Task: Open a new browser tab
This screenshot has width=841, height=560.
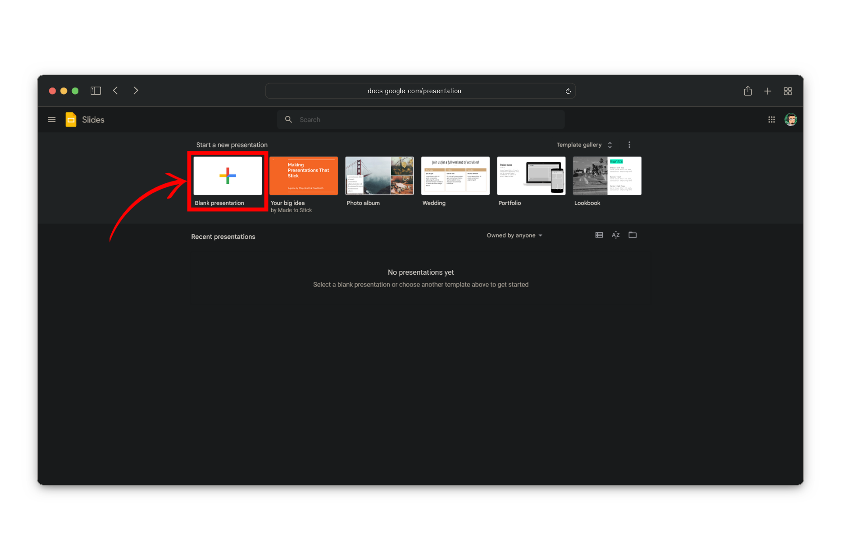Action: click(x=767, y=91)
